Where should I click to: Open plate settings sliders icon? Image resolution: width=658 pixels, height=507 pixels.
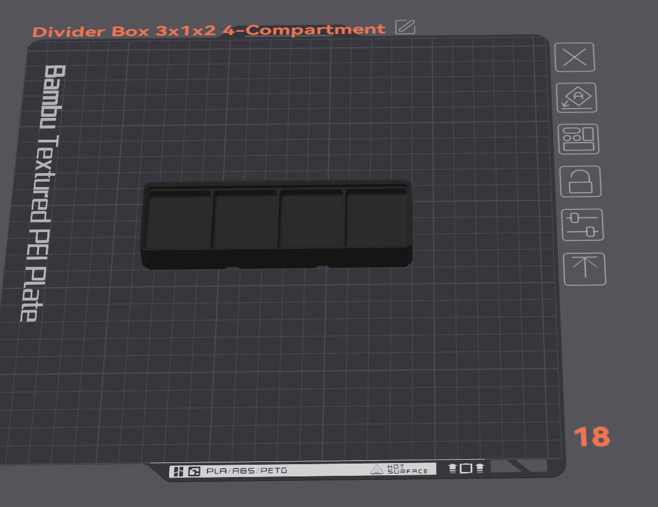582,225
